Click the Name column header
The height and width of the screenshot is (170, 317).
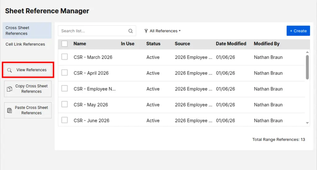80,44
